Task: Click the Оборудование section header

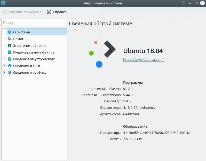Action: [135, 127]
